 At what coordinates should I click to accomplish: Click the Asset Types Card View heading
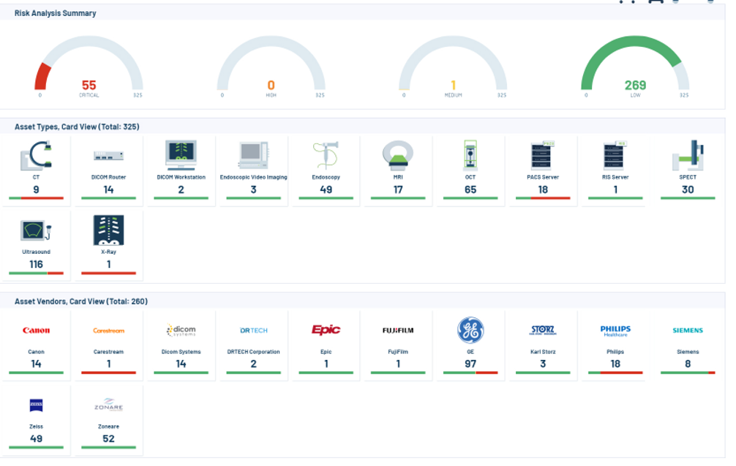pos(77,127)
